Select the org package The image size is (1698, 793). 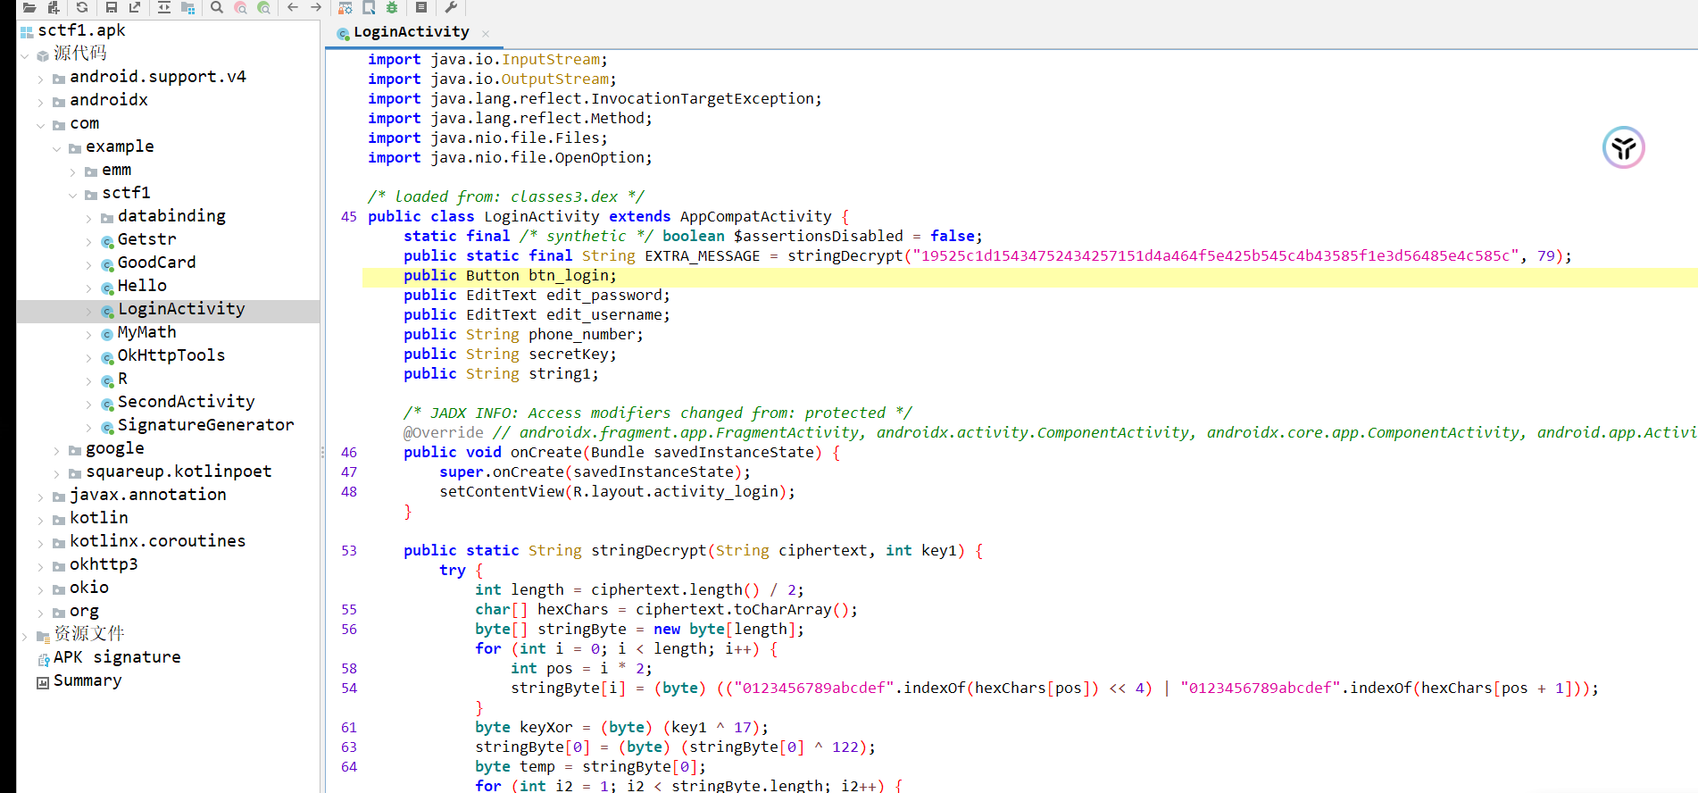click(x=84, y=611)
